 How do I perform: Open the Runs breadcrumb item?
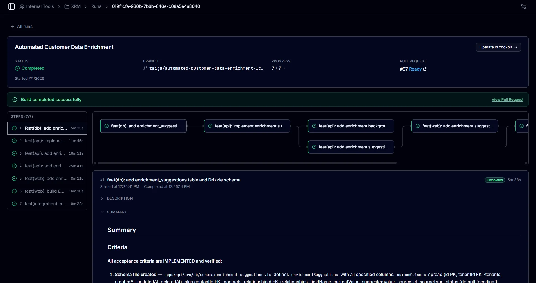[96, 6]
